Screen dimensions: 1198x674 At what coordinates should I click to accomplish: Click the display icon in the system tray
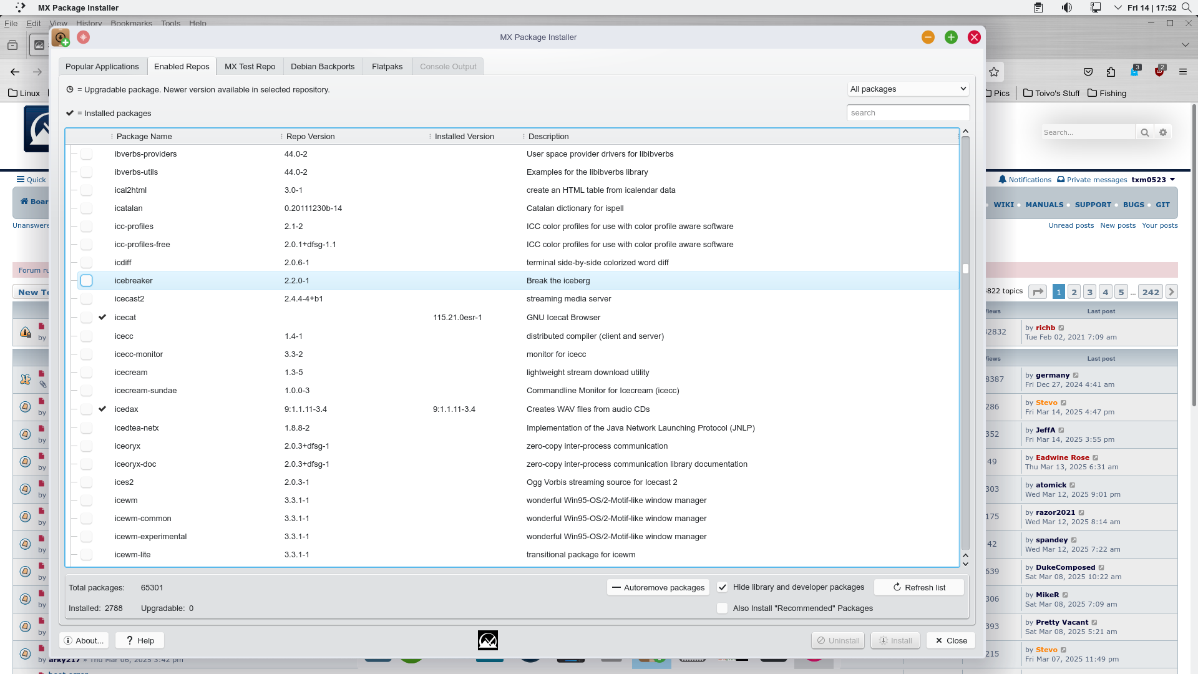(1096, 7)
